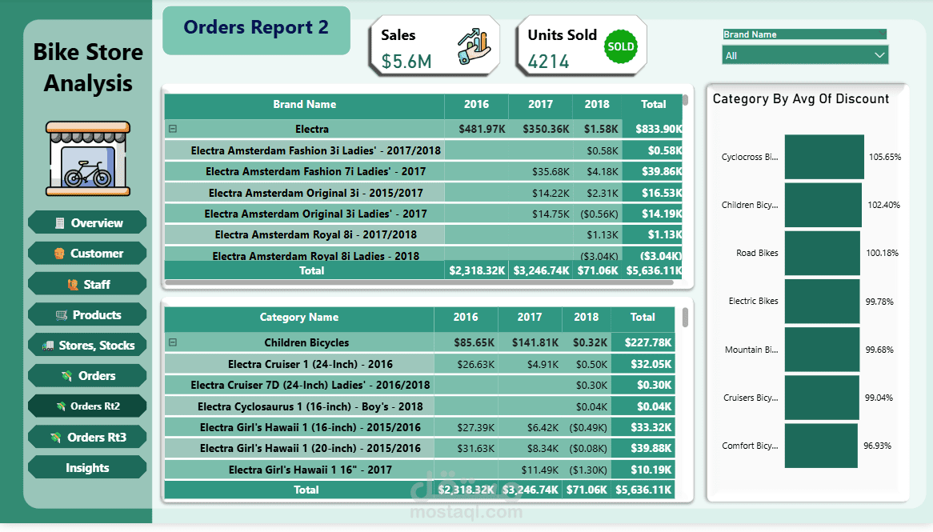Open the Products page
The height and width of the screenshot is (532, 933).
tap(87, 314)
